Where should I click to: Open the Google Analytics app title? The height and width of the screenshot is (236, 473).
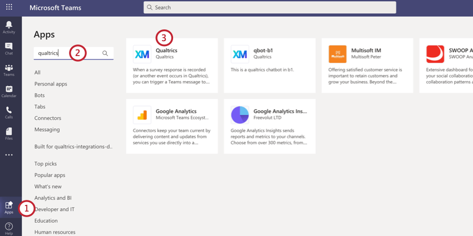176,112
